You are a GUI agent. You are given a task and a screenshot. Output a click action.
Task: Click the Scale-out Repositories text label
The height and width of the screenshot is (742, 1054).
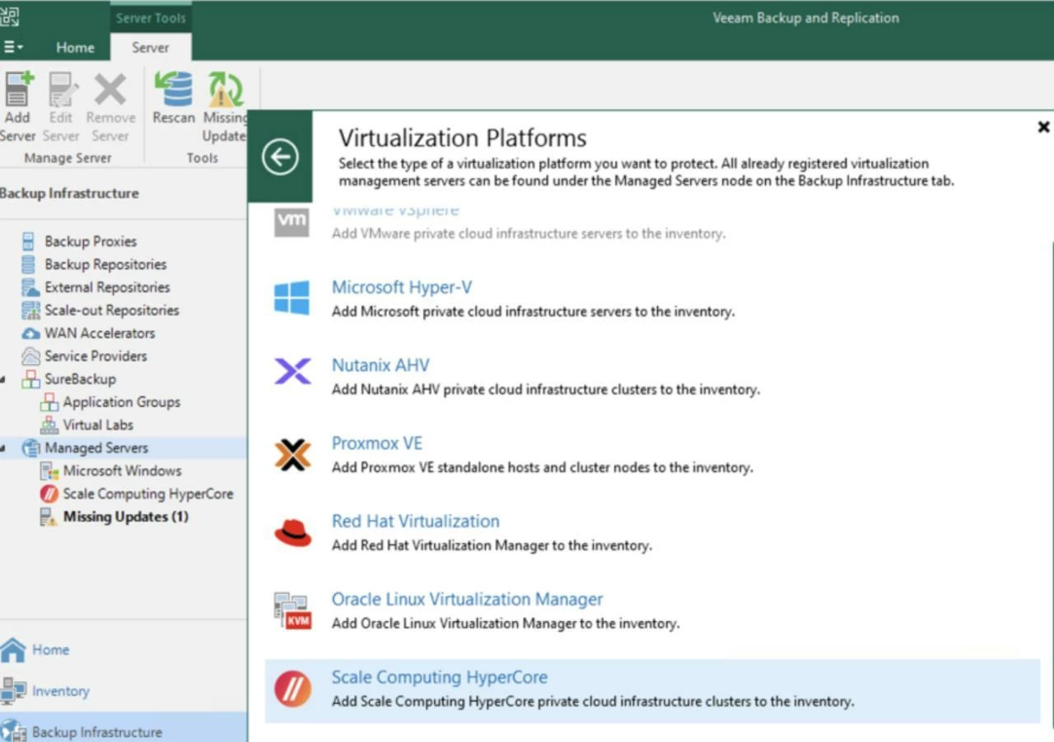coord(112,311)
